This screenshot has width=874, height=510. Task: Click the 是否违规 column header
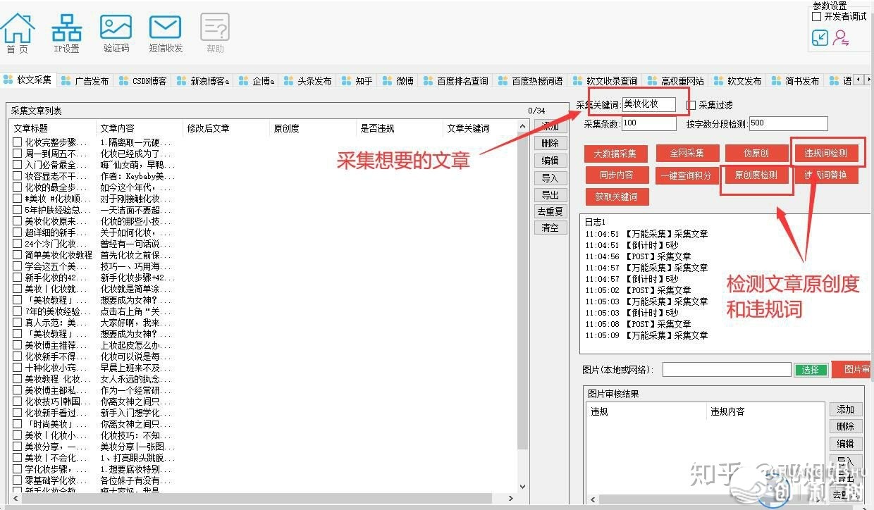(400, 128)
